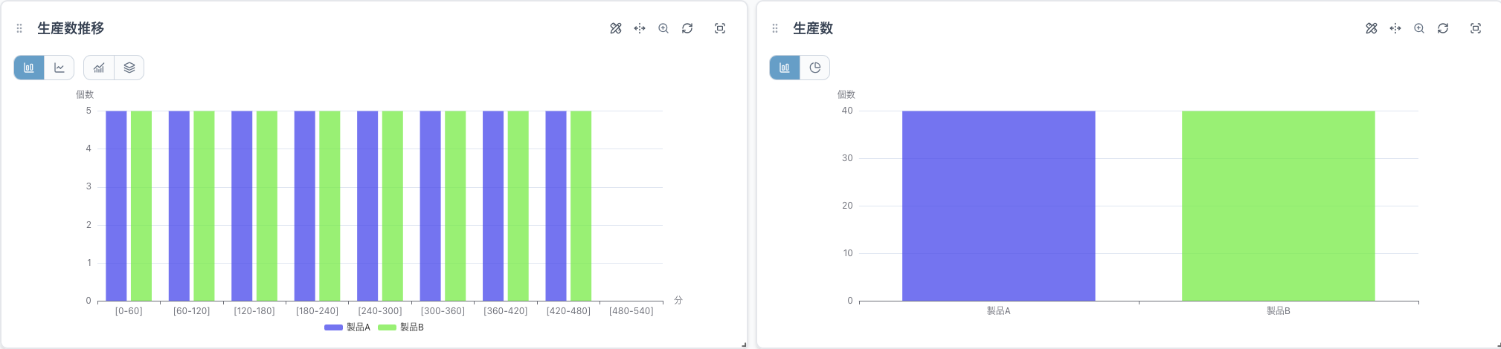
Task: Toggle 製品A series in the legend
Action: pyautogui.click(x=347, y=327)
